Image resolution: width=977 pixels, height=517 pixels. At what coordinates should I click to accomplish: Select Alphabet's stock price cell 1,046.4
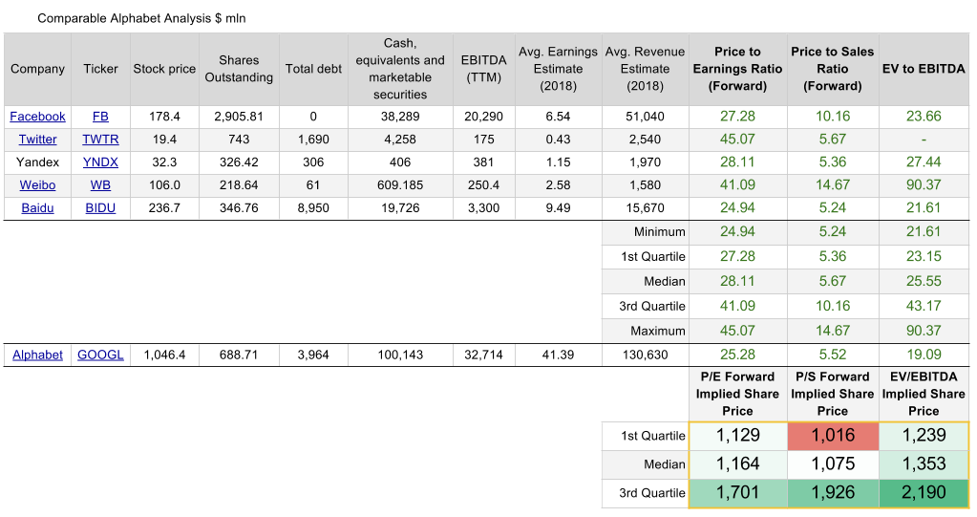point(164,355)
